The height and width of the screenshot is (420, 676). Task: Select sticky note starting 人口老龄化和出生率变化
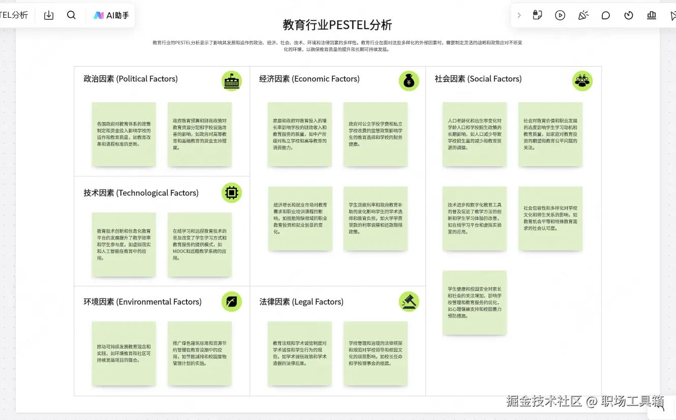(x=475, y=134)
